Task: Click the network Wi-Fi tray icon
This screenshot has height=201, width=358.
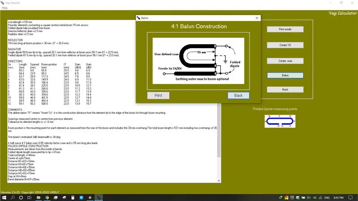Action: pyautogui.click(x=320, y=197)
